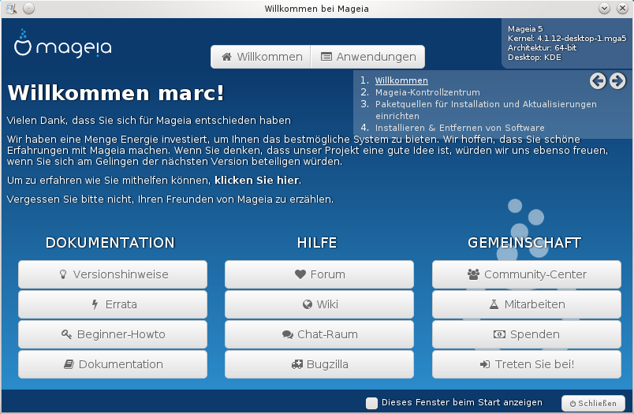This screenshot has width=634, height=414.
Task: Click the 'Willkommen marc!' heading
Action: click(x=116, y=93)
